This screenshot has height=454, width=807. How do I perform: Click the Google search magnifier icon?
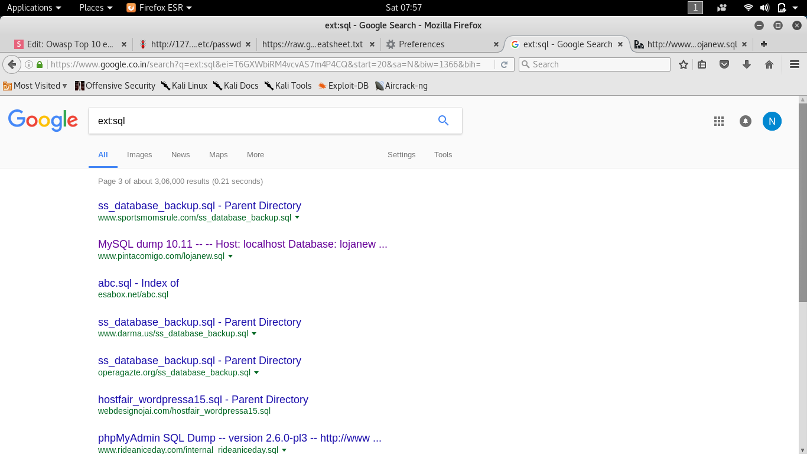443,121
